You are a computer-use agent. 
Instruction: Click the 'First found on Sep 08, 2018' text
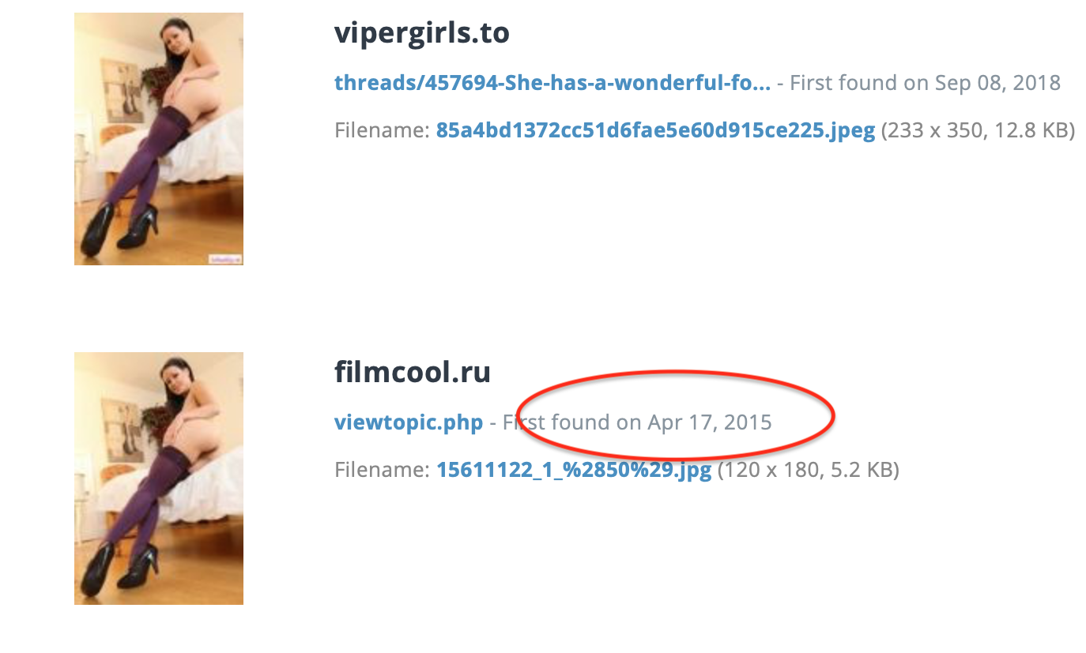tap(925, 83)
